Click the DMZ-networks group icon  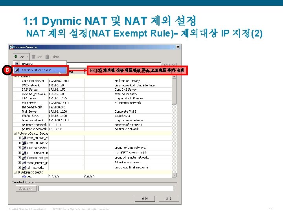[24, 148]
